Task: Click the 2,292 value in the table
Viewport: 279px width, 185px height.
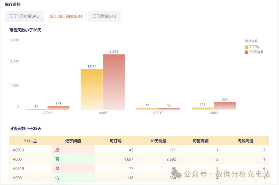Action: pos(171,159)
